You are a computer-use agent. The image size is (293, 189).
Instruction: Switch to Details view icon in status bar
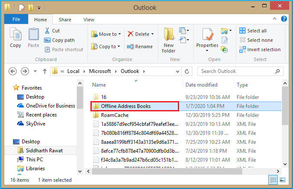[273, 180]
